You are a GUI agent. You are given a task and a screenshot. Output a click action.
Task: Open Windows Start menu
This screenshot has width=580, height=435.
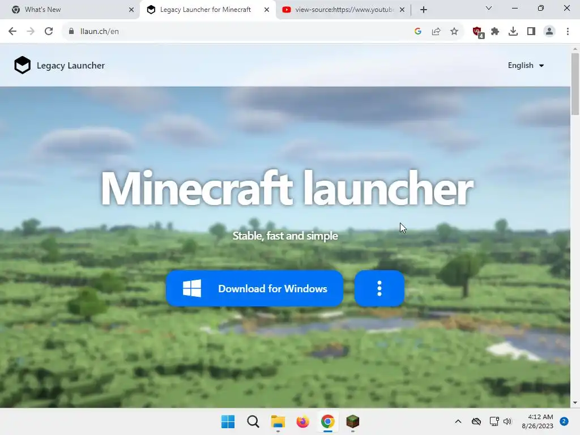coord(228,421)
